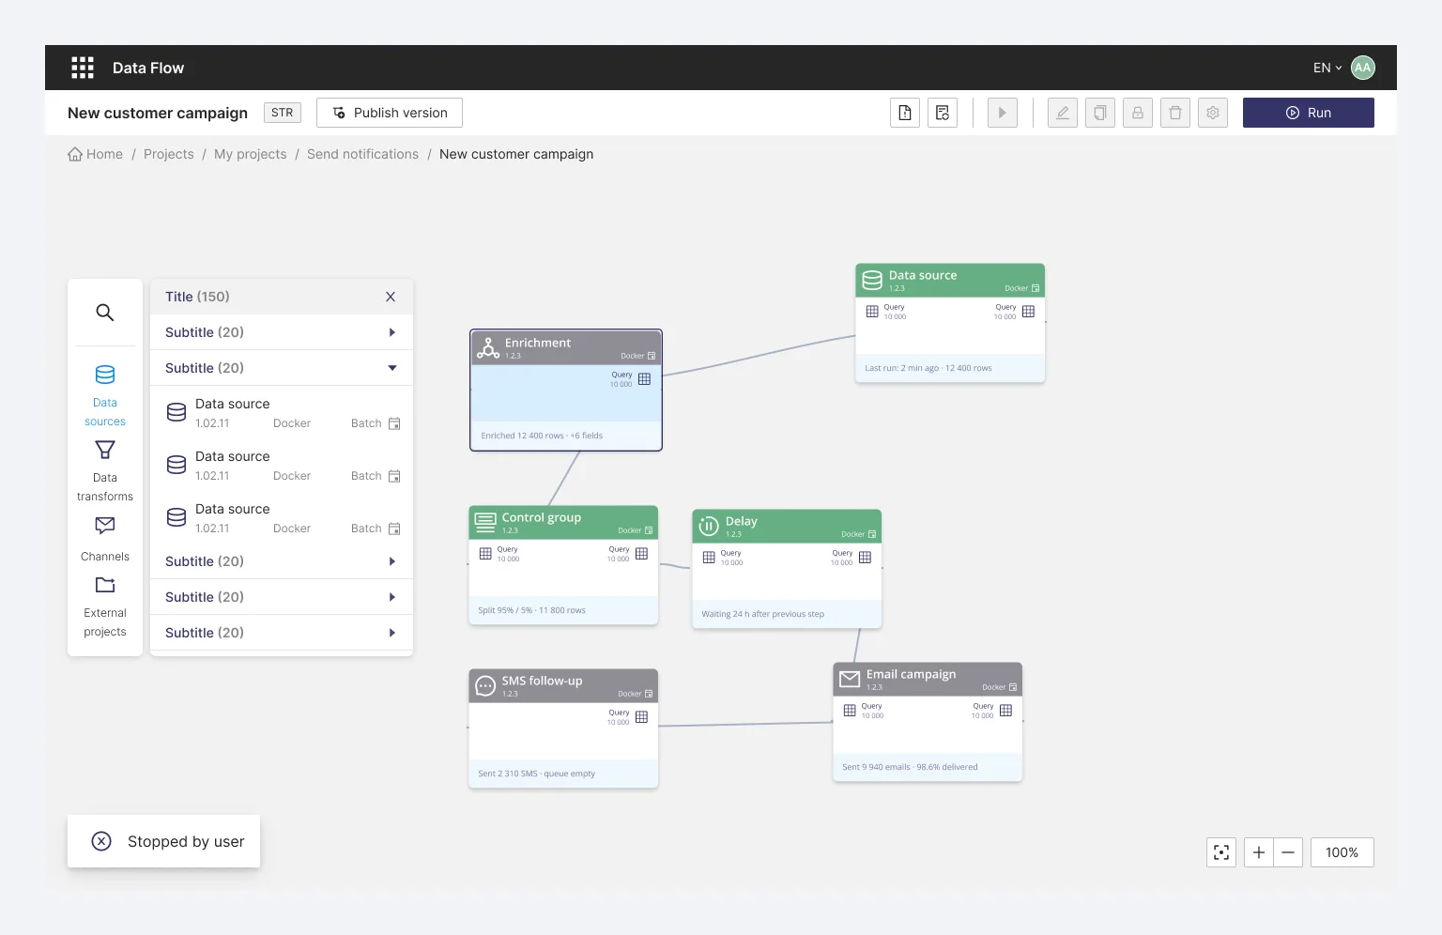
Task: Click the Run button
Action: (1309, 113)
